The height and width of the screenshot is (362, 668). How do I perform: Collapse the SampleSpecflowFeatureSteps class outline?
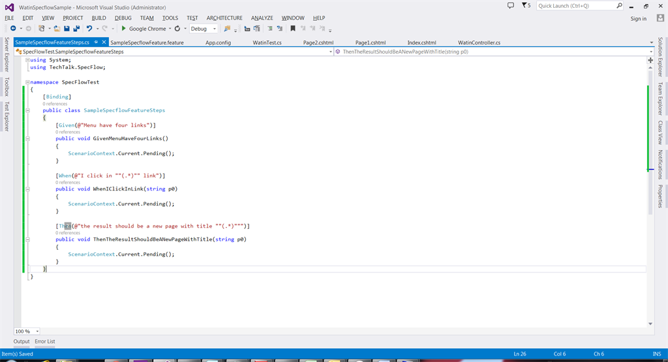[x=27, y=111]
